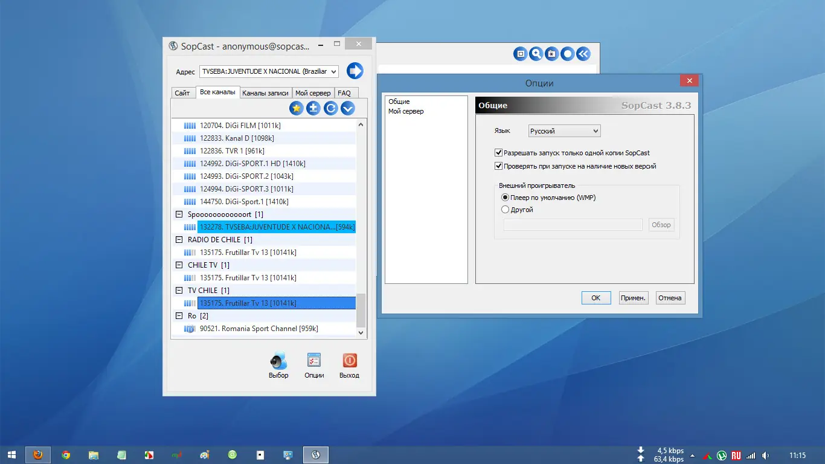Open the Язык language dropdown
825x464 pixels.
point(564,131)
